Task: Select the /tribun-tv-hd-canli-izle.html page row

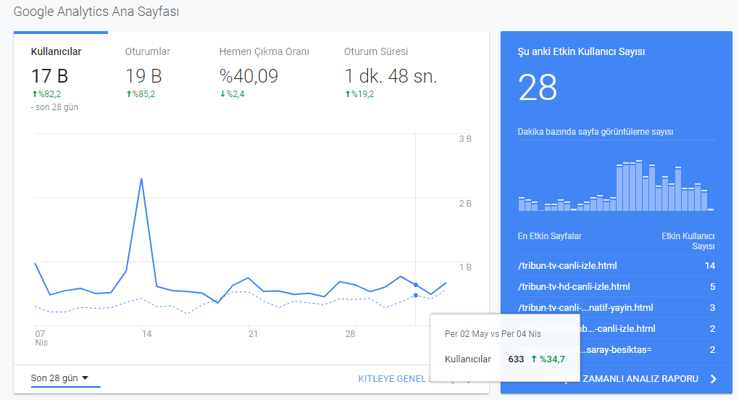Action: tap(616, 286)
